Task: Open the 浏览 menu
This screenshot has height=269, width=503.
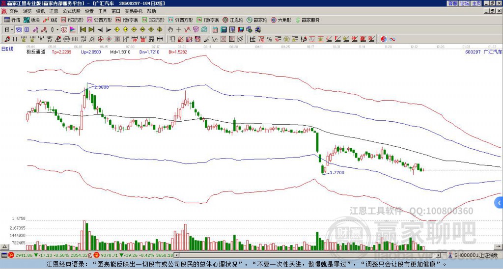Action: (x=28, y=11)
